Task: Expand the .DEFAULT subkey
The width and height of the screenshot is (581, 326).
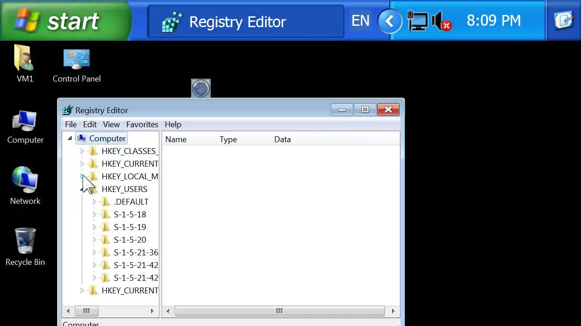Action: pyautogui.click(x=94, y=202)
